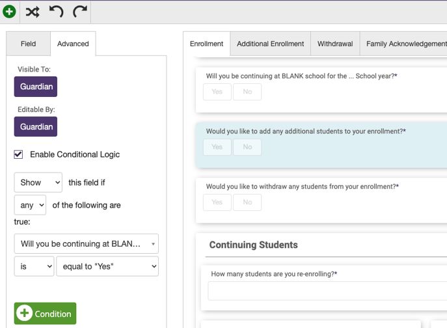447x328 pixels.
Task: Expand the 'Will you be continuing' field dropdown
Action: 87,244
